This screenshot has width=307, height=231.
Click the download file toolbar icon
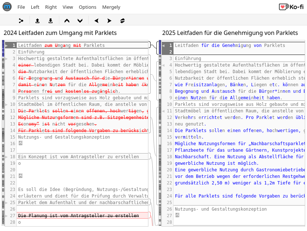click(x=51, y=21)
